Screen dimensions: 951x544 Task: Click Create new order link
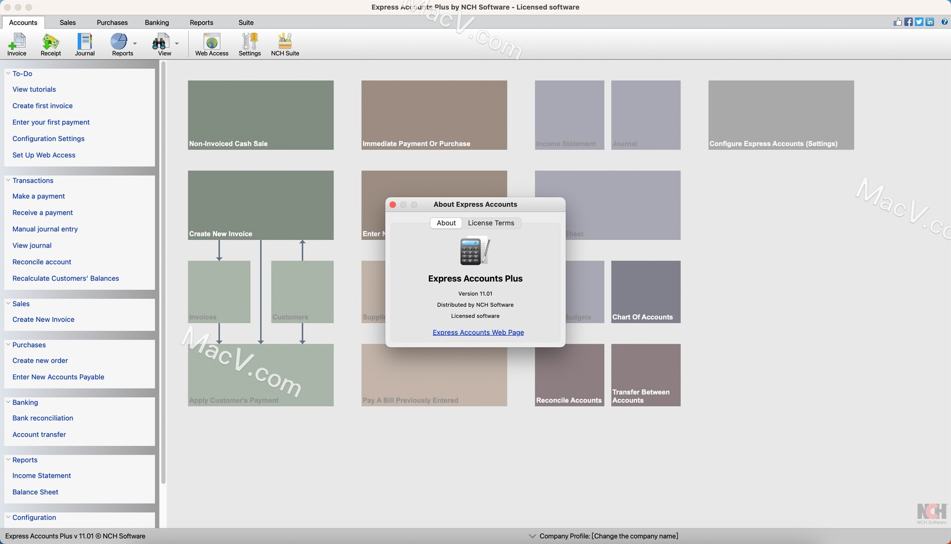[40, 360]
